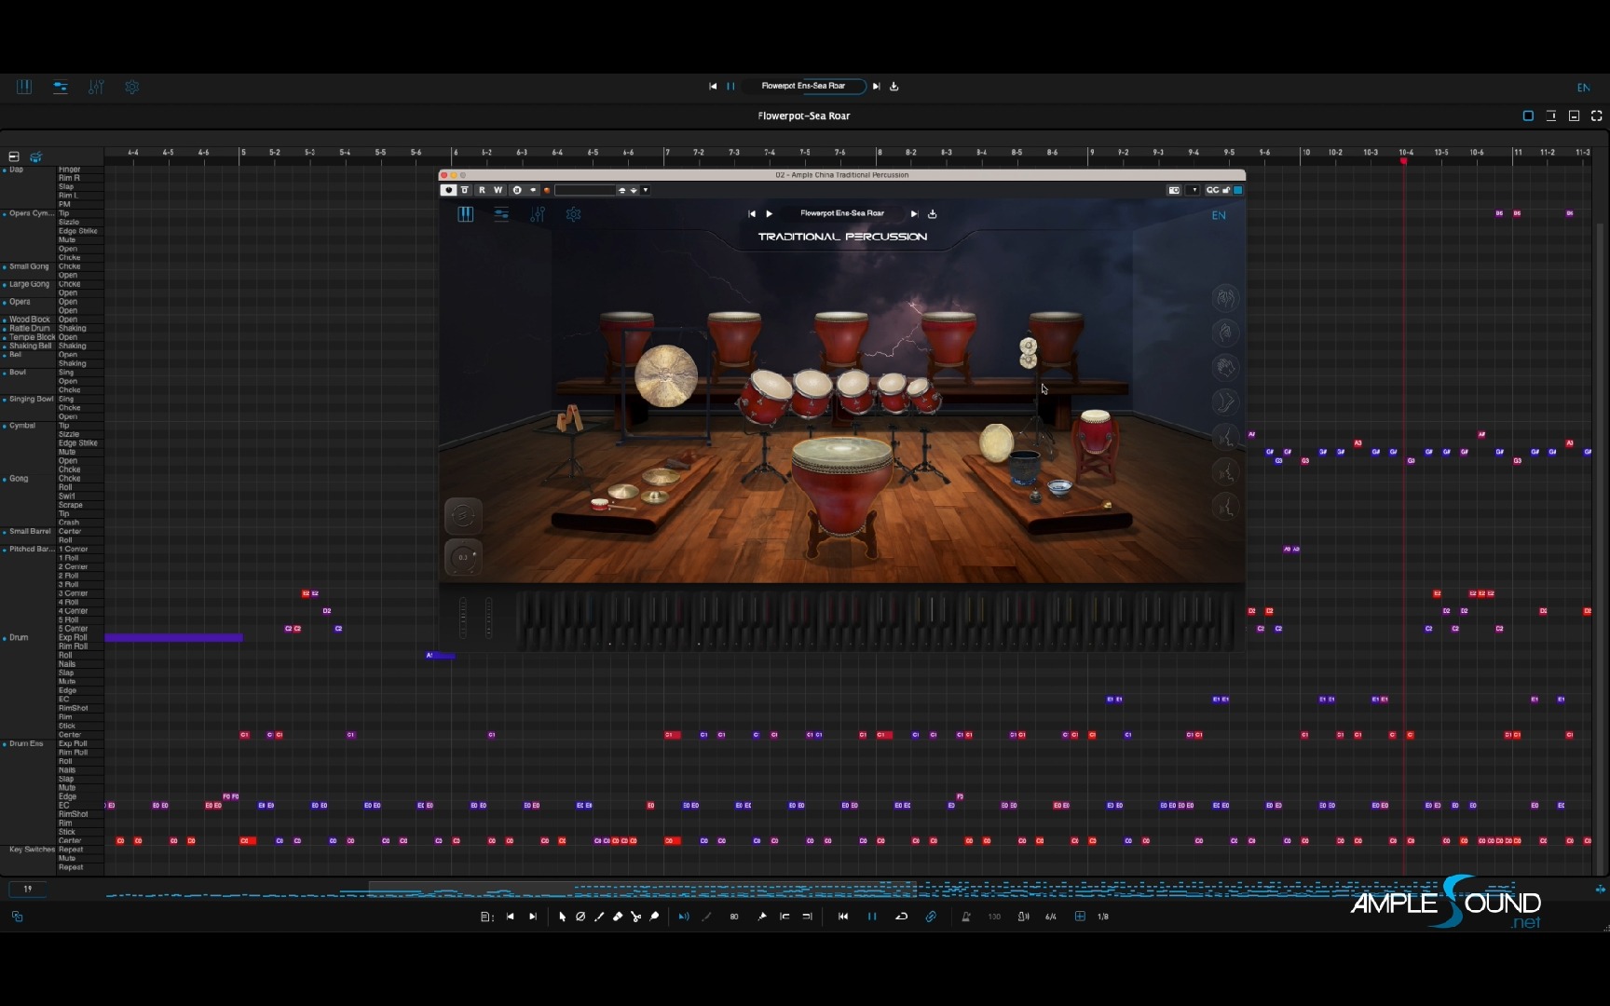Open the dropdown beside the camera icon
This screenshot has width=1610, height=1006.
tap(1194, 190)
